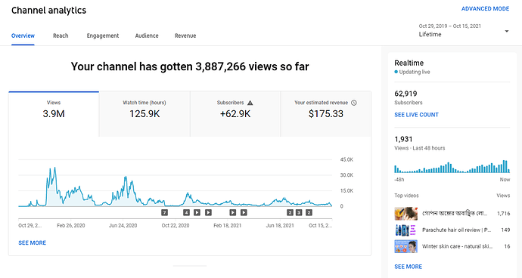Switch to the Engagement tab

pos(103,36)
